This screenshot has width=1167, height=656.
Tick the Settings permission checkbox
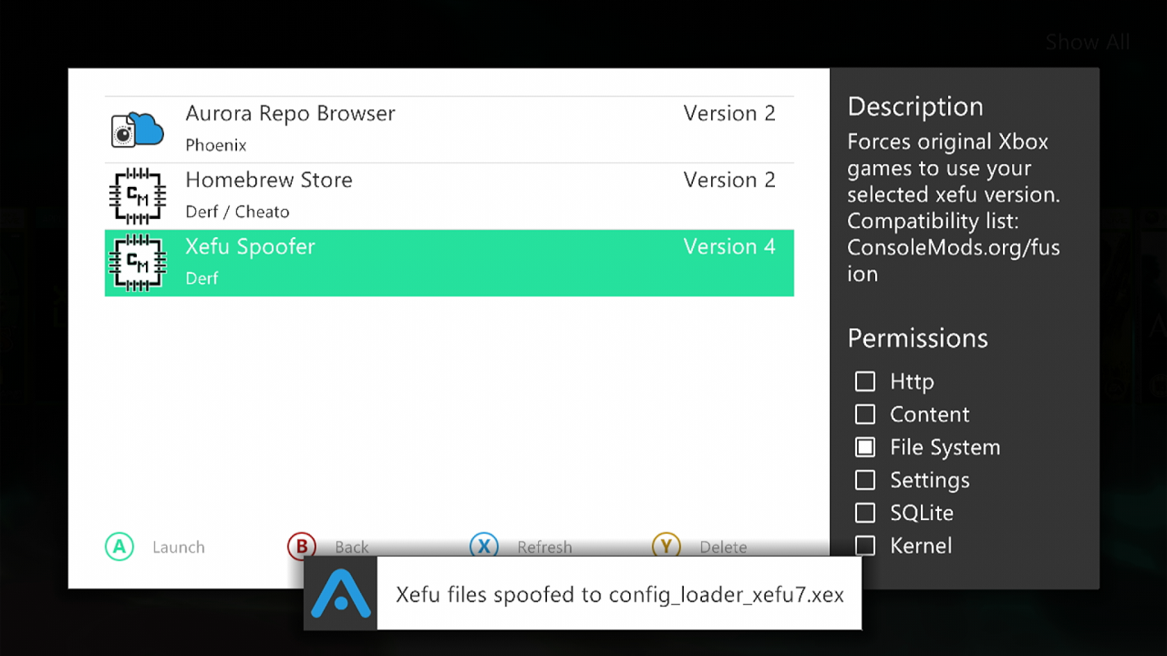coord(865,480)
